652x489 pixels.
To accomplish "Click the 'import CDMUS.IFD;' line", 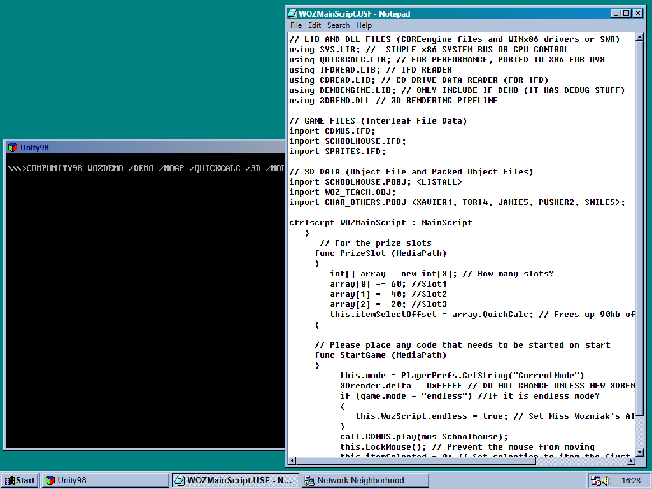I will [x=332, y=131].
